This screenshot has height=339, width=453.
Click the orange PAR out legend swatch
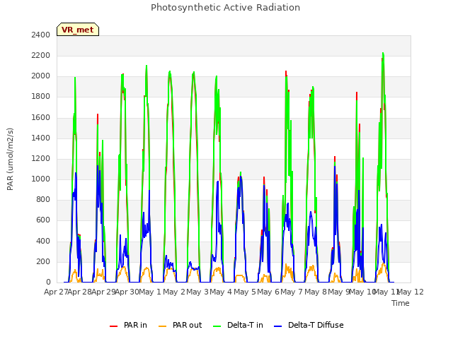click(163, 326)
